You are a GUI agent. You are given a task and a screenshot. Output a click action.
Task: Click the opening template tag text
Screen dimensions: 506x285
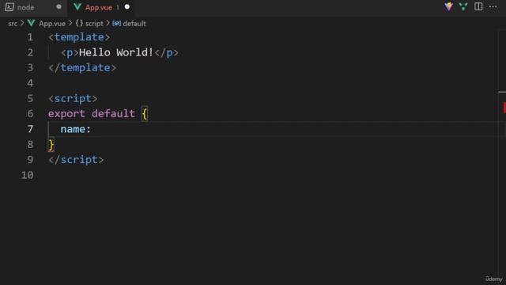click(79, 37)
